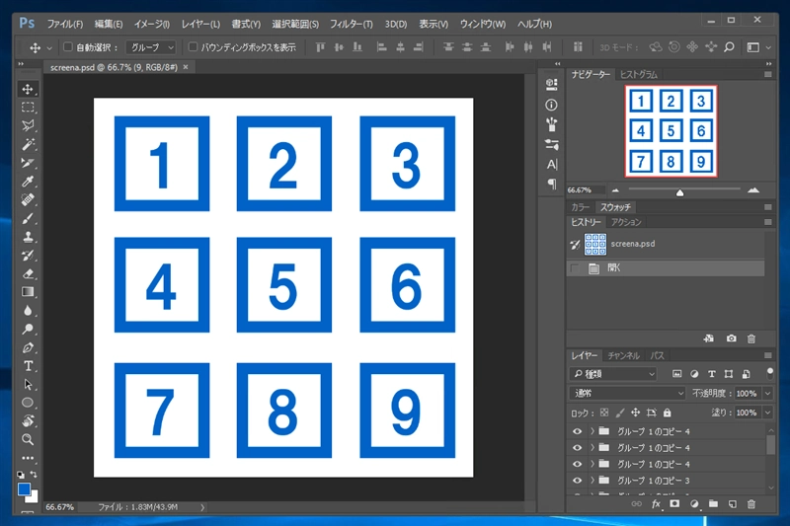Open the ファイル menu
Screen dimensions: 790x526
click(x=64, y=24)
